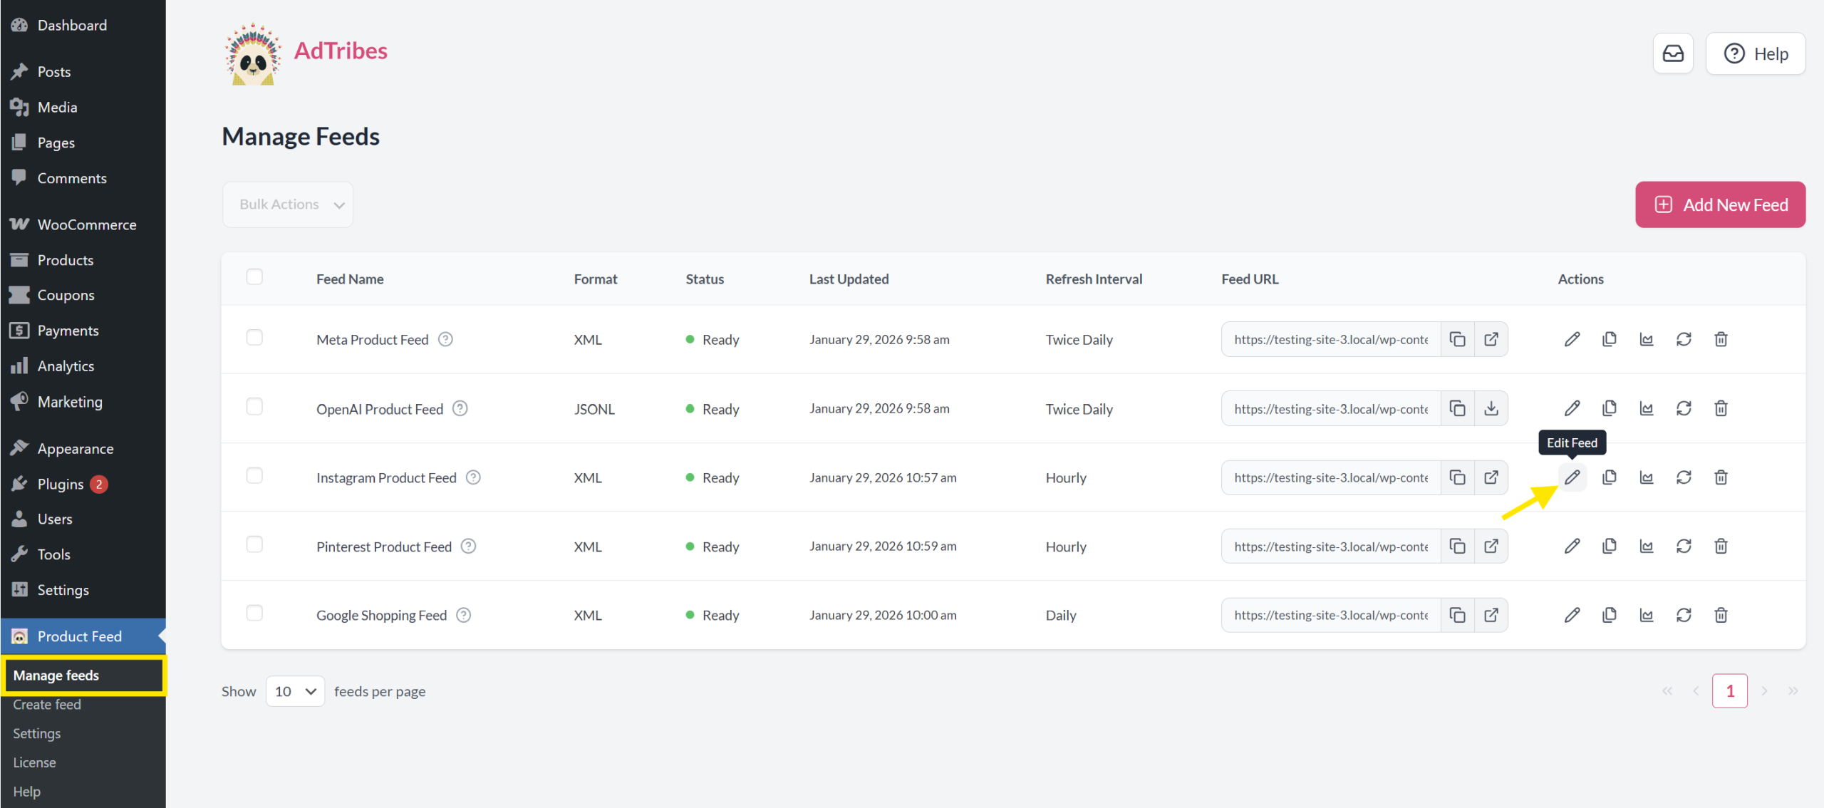Open the Help button at top right
This screenshot has height=808, width=1824.
(1756, 53)
